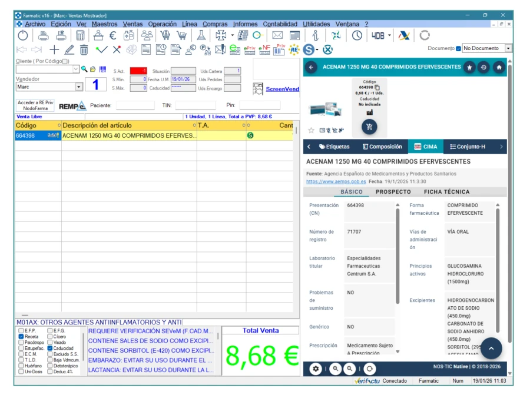The width and height of the screenshot is (520, 398).
Task: Enable the E.F.G. checkbox
Action: [x=49, y=331]
